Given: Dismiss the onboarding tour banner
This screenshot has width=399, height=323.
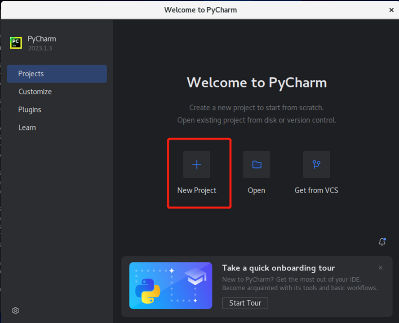Looking at the screenshot, I should (381, 268).
